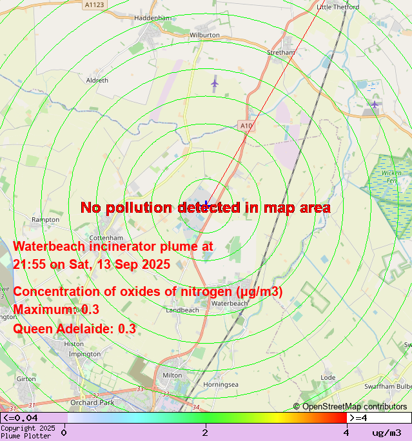
Task: Click the junction 32 marker near Orchard Park
Action: click(x=96, y=395)
